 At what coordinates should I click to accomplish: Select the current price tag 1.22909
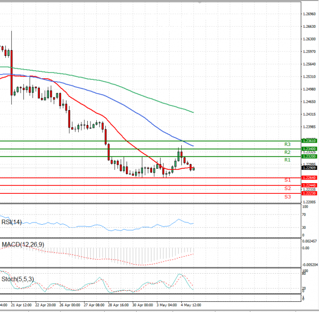309,168
